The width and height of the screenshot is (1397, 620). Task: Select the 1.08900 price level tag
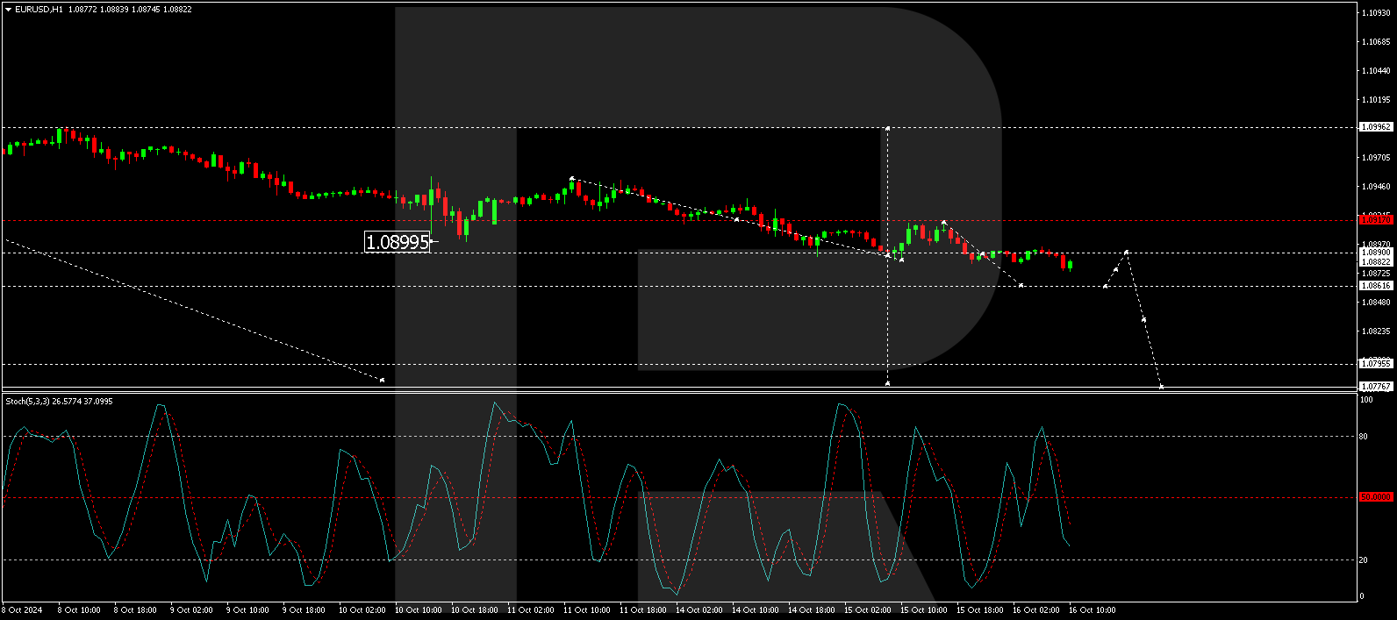(x=1375, y=253)
